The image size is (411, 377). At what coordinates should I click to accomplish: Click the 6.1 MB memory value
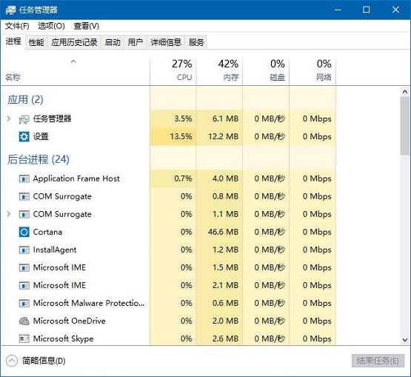pos(225,119)
